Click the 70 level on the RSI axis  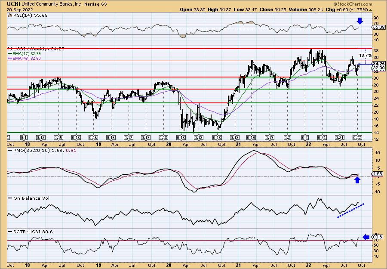click(x=376, y=24)
